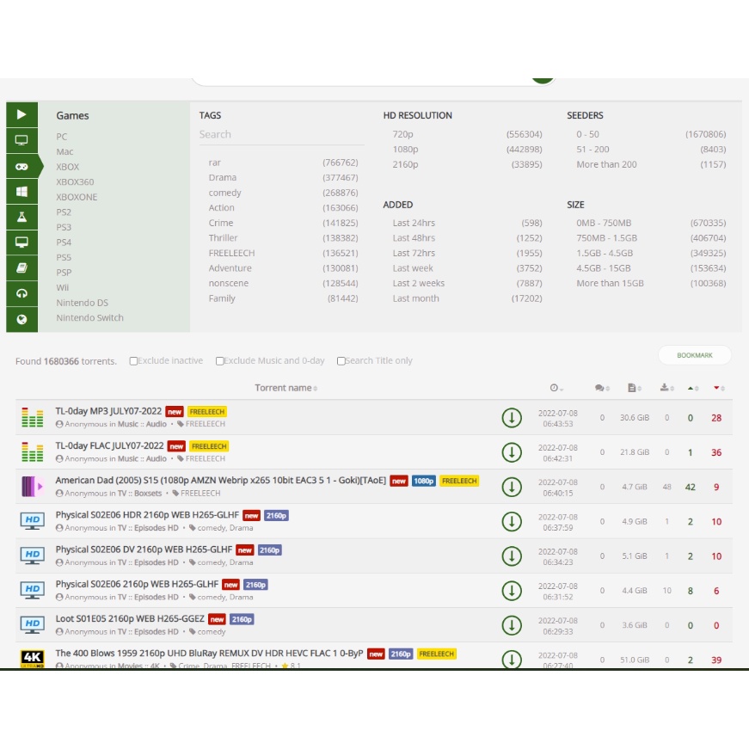Viewport: 749px width, 749px height.
Task: Sort by Torrent name column
Action: (285, 388)
